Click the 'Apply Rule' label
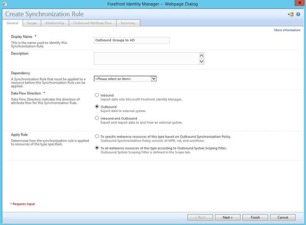The image size is (306, 225). (19, 135)
